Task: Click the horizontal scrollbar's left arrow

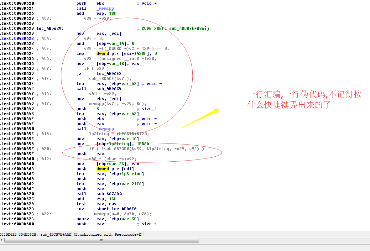Action: [x=2, y=240]
